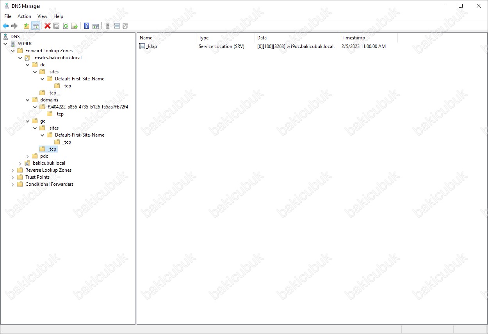Select the gc folder label
This screenshot has height=334, width=488.
coord(43,121)
